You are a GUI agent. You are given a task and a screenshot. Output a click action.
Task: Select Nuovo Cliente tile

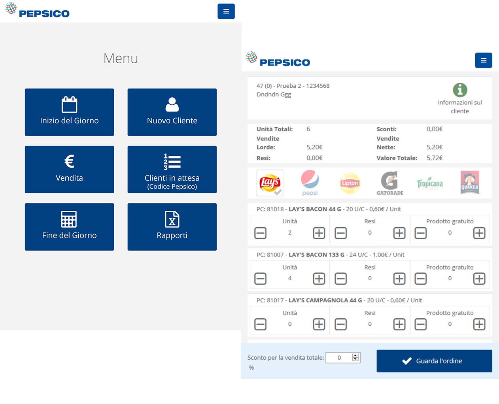click(x=172, y=112)
